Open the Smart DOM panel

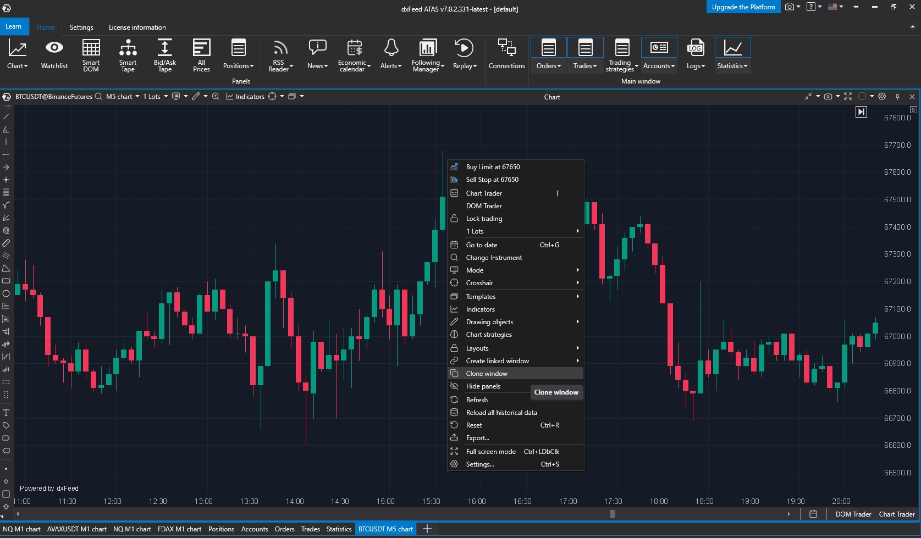click(x=91, y=54)
